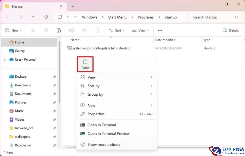The width and height of the screenshot is (245, 156).
Task: Open the New dropdown in toolbar
Action: (x=13, y=30)
